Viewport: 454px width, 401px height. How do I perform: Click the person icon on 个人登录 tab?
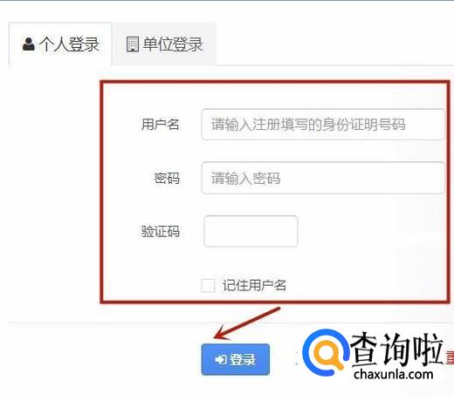pos(29,44)
